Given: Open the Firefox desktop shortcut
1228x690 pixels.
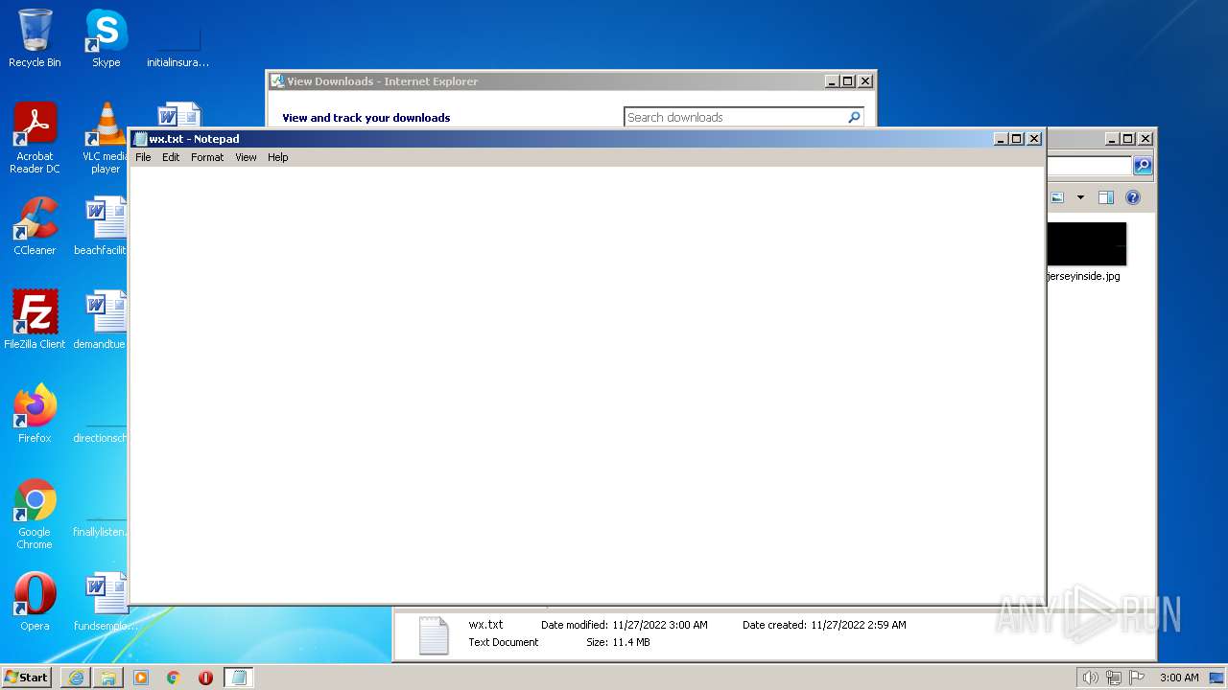Looking at the screenshot, I should (35, 413).
